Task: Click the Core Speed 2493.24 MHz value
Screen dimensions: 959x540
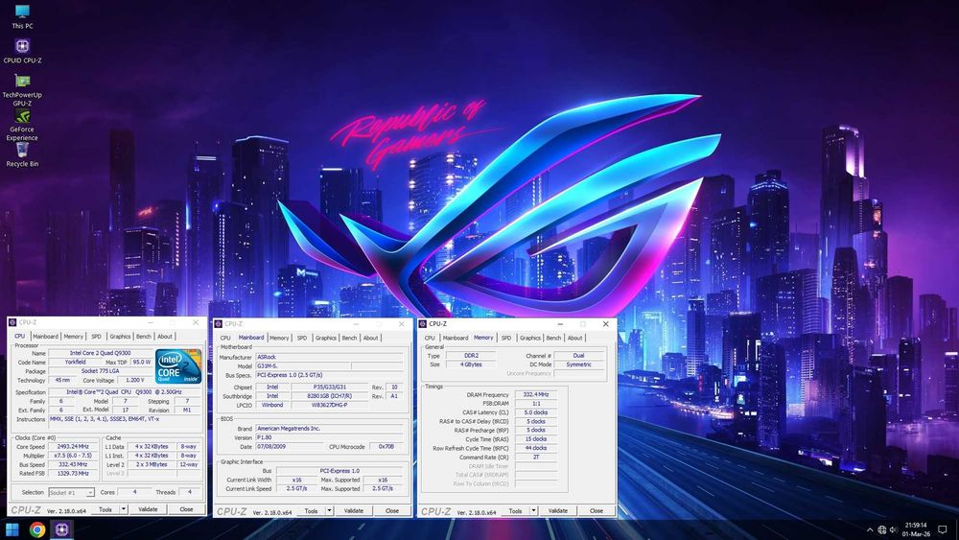Action: point(73,446)
